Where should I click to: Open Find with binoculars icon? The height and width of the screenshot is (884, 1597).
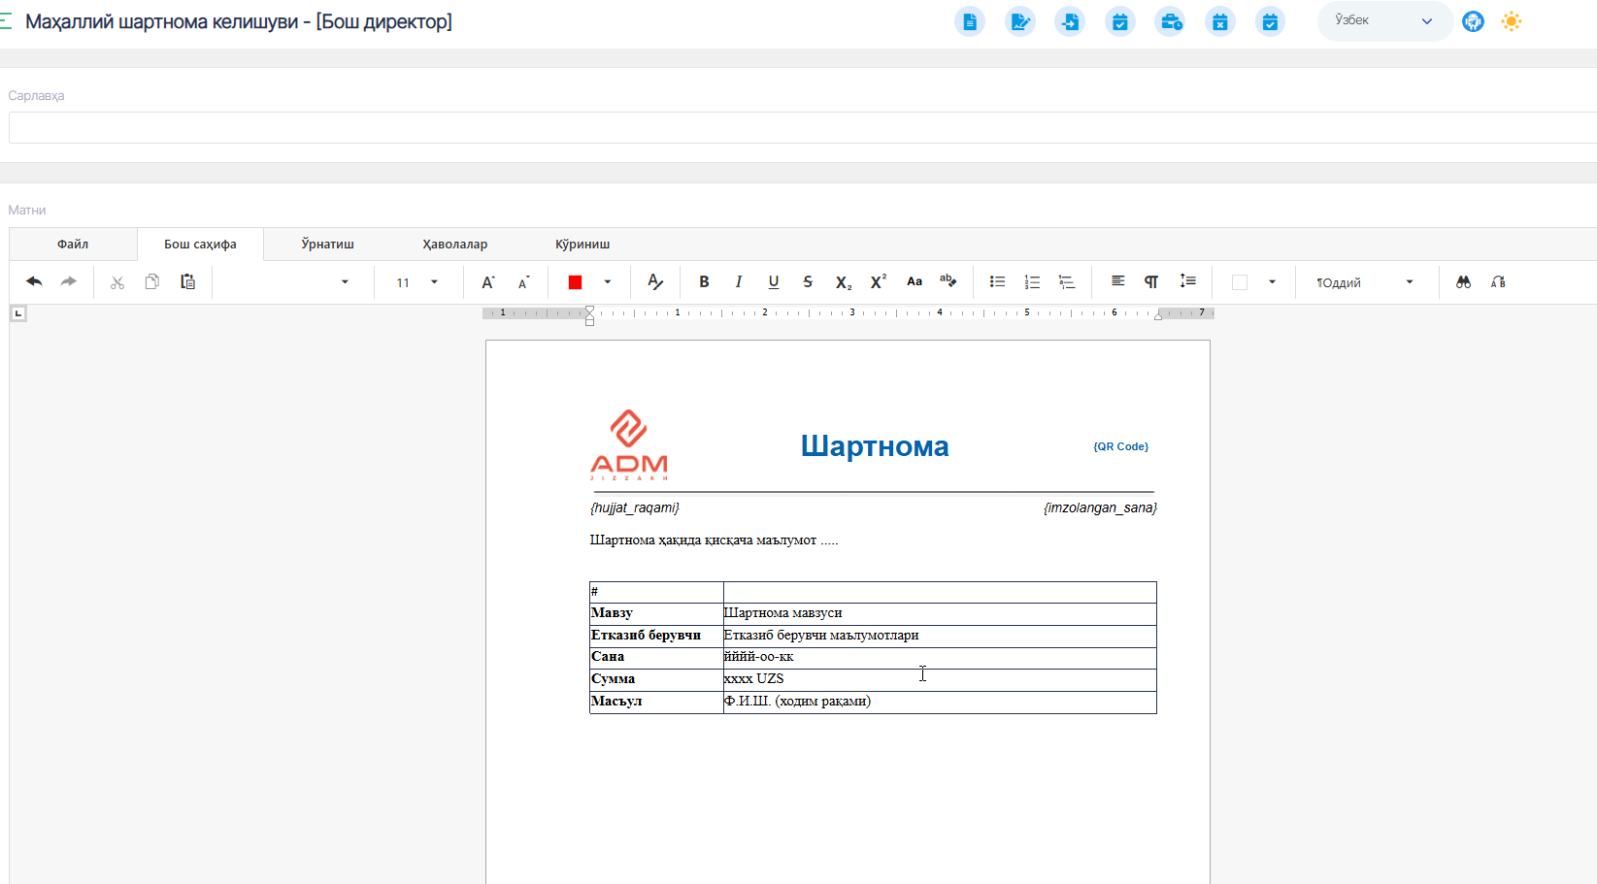pyautogui.click(x=1463, y=282)
